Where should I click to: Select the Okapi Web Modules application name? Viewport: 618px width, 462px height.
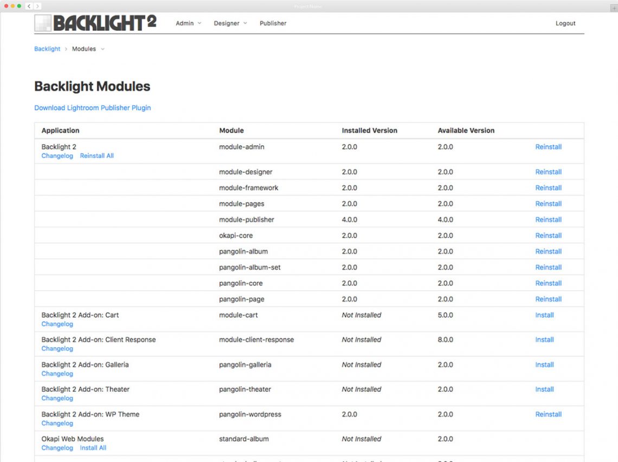(x=73, y=439)
